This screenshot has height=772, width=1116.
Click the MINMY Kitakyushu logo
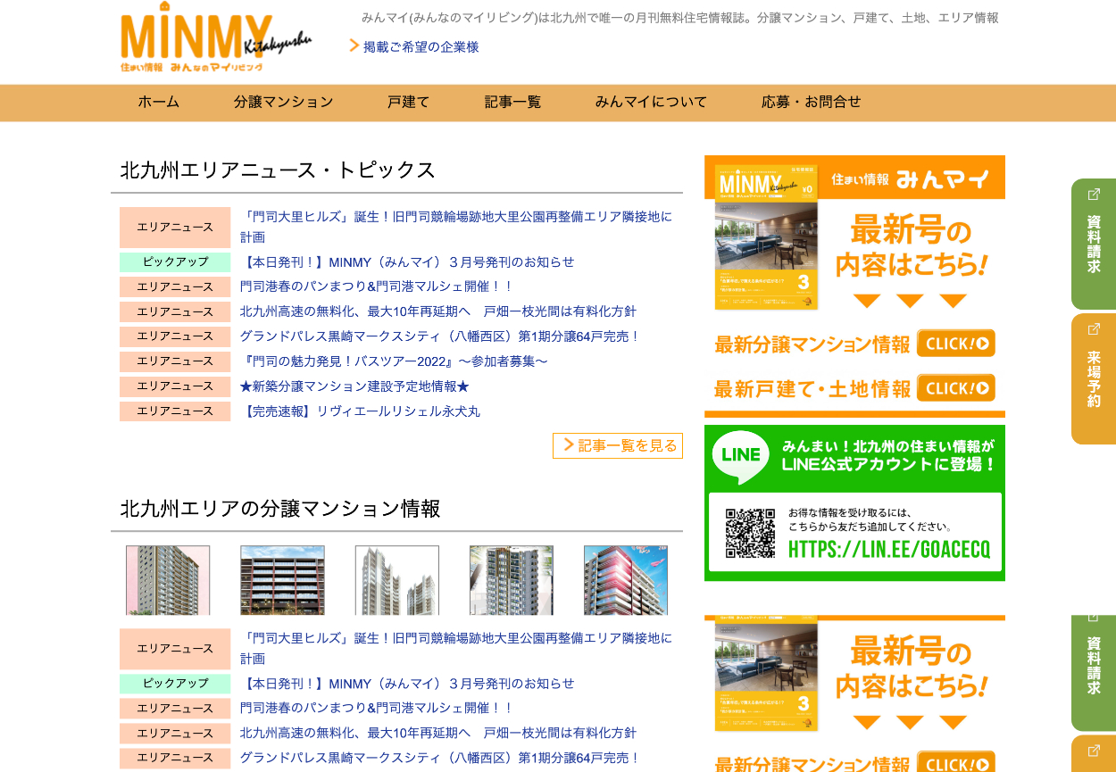pos(216,38)
